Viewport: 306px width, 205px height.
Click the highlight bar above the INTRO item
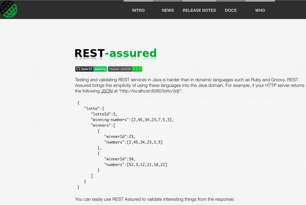[x=138, y=1]
